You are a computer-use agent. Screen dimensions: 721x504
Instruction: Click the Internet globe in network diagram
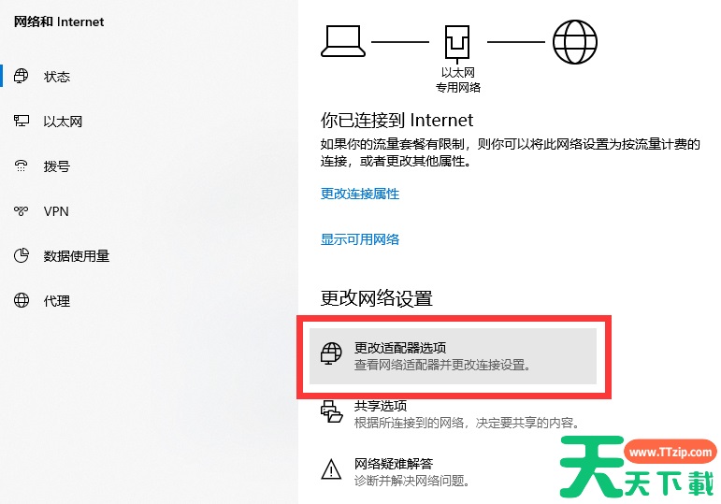pos(575,42)
